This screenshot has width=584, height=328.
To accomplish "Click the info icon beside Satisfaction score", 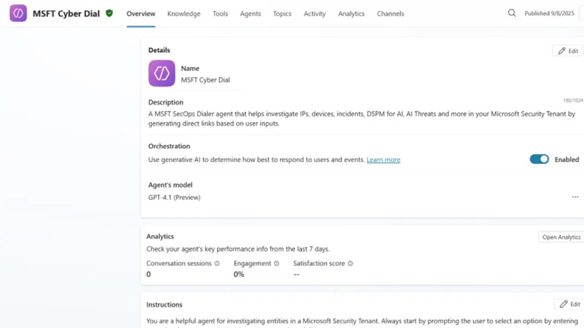I will click(x=350, y=263).
